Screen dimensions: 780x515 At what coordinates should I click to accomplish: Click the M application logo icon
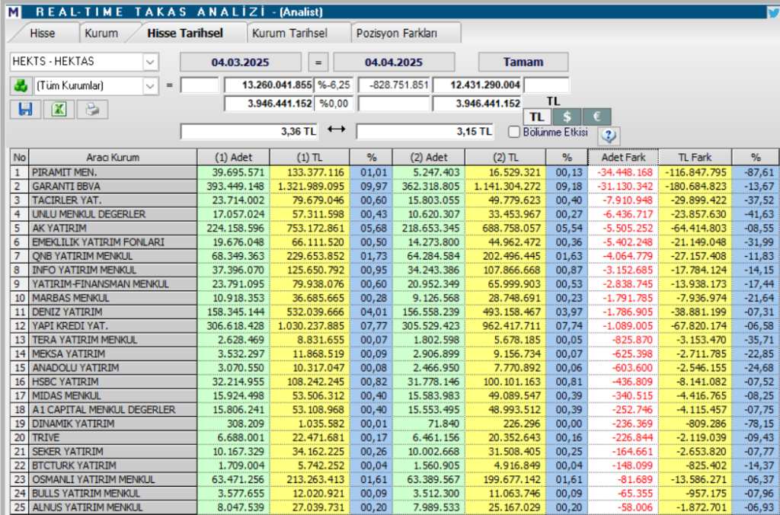pos(14,12)
